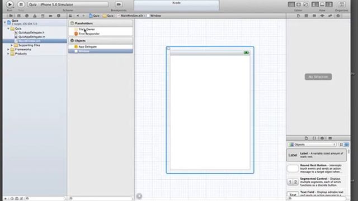This screenshot has width=358, height=201.
Task: Collapse the Quiz group folder
Action: pyautogui.click(x=8, y=28)
